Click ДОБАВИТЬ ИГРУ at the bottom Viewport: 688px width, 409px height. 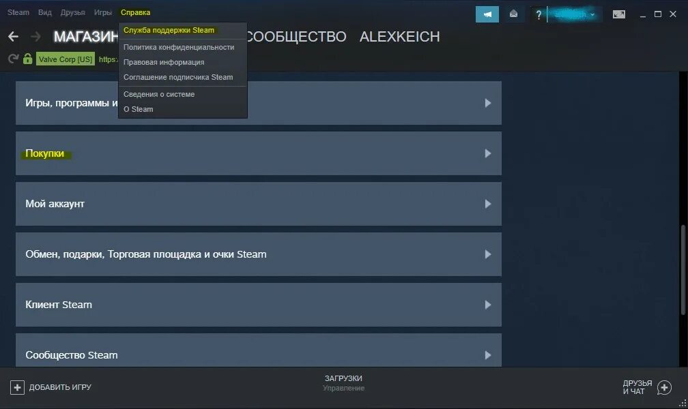pos(60,387)
